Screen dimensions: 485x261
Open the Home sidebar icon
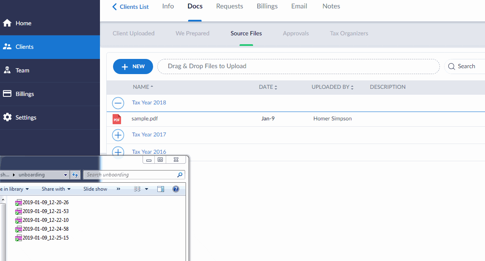[7, 23]
